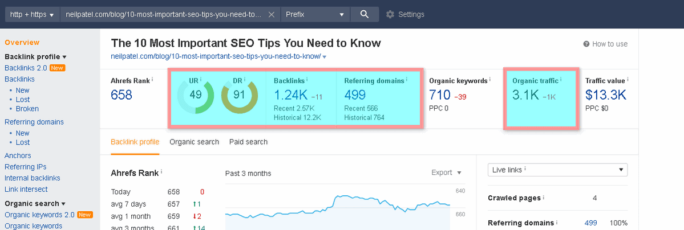Clear the URL with the X icon

(272, 14)
